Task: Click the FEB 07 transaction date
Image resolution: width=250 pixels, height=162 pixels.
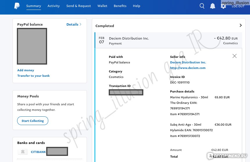Action: pos(101,40)
